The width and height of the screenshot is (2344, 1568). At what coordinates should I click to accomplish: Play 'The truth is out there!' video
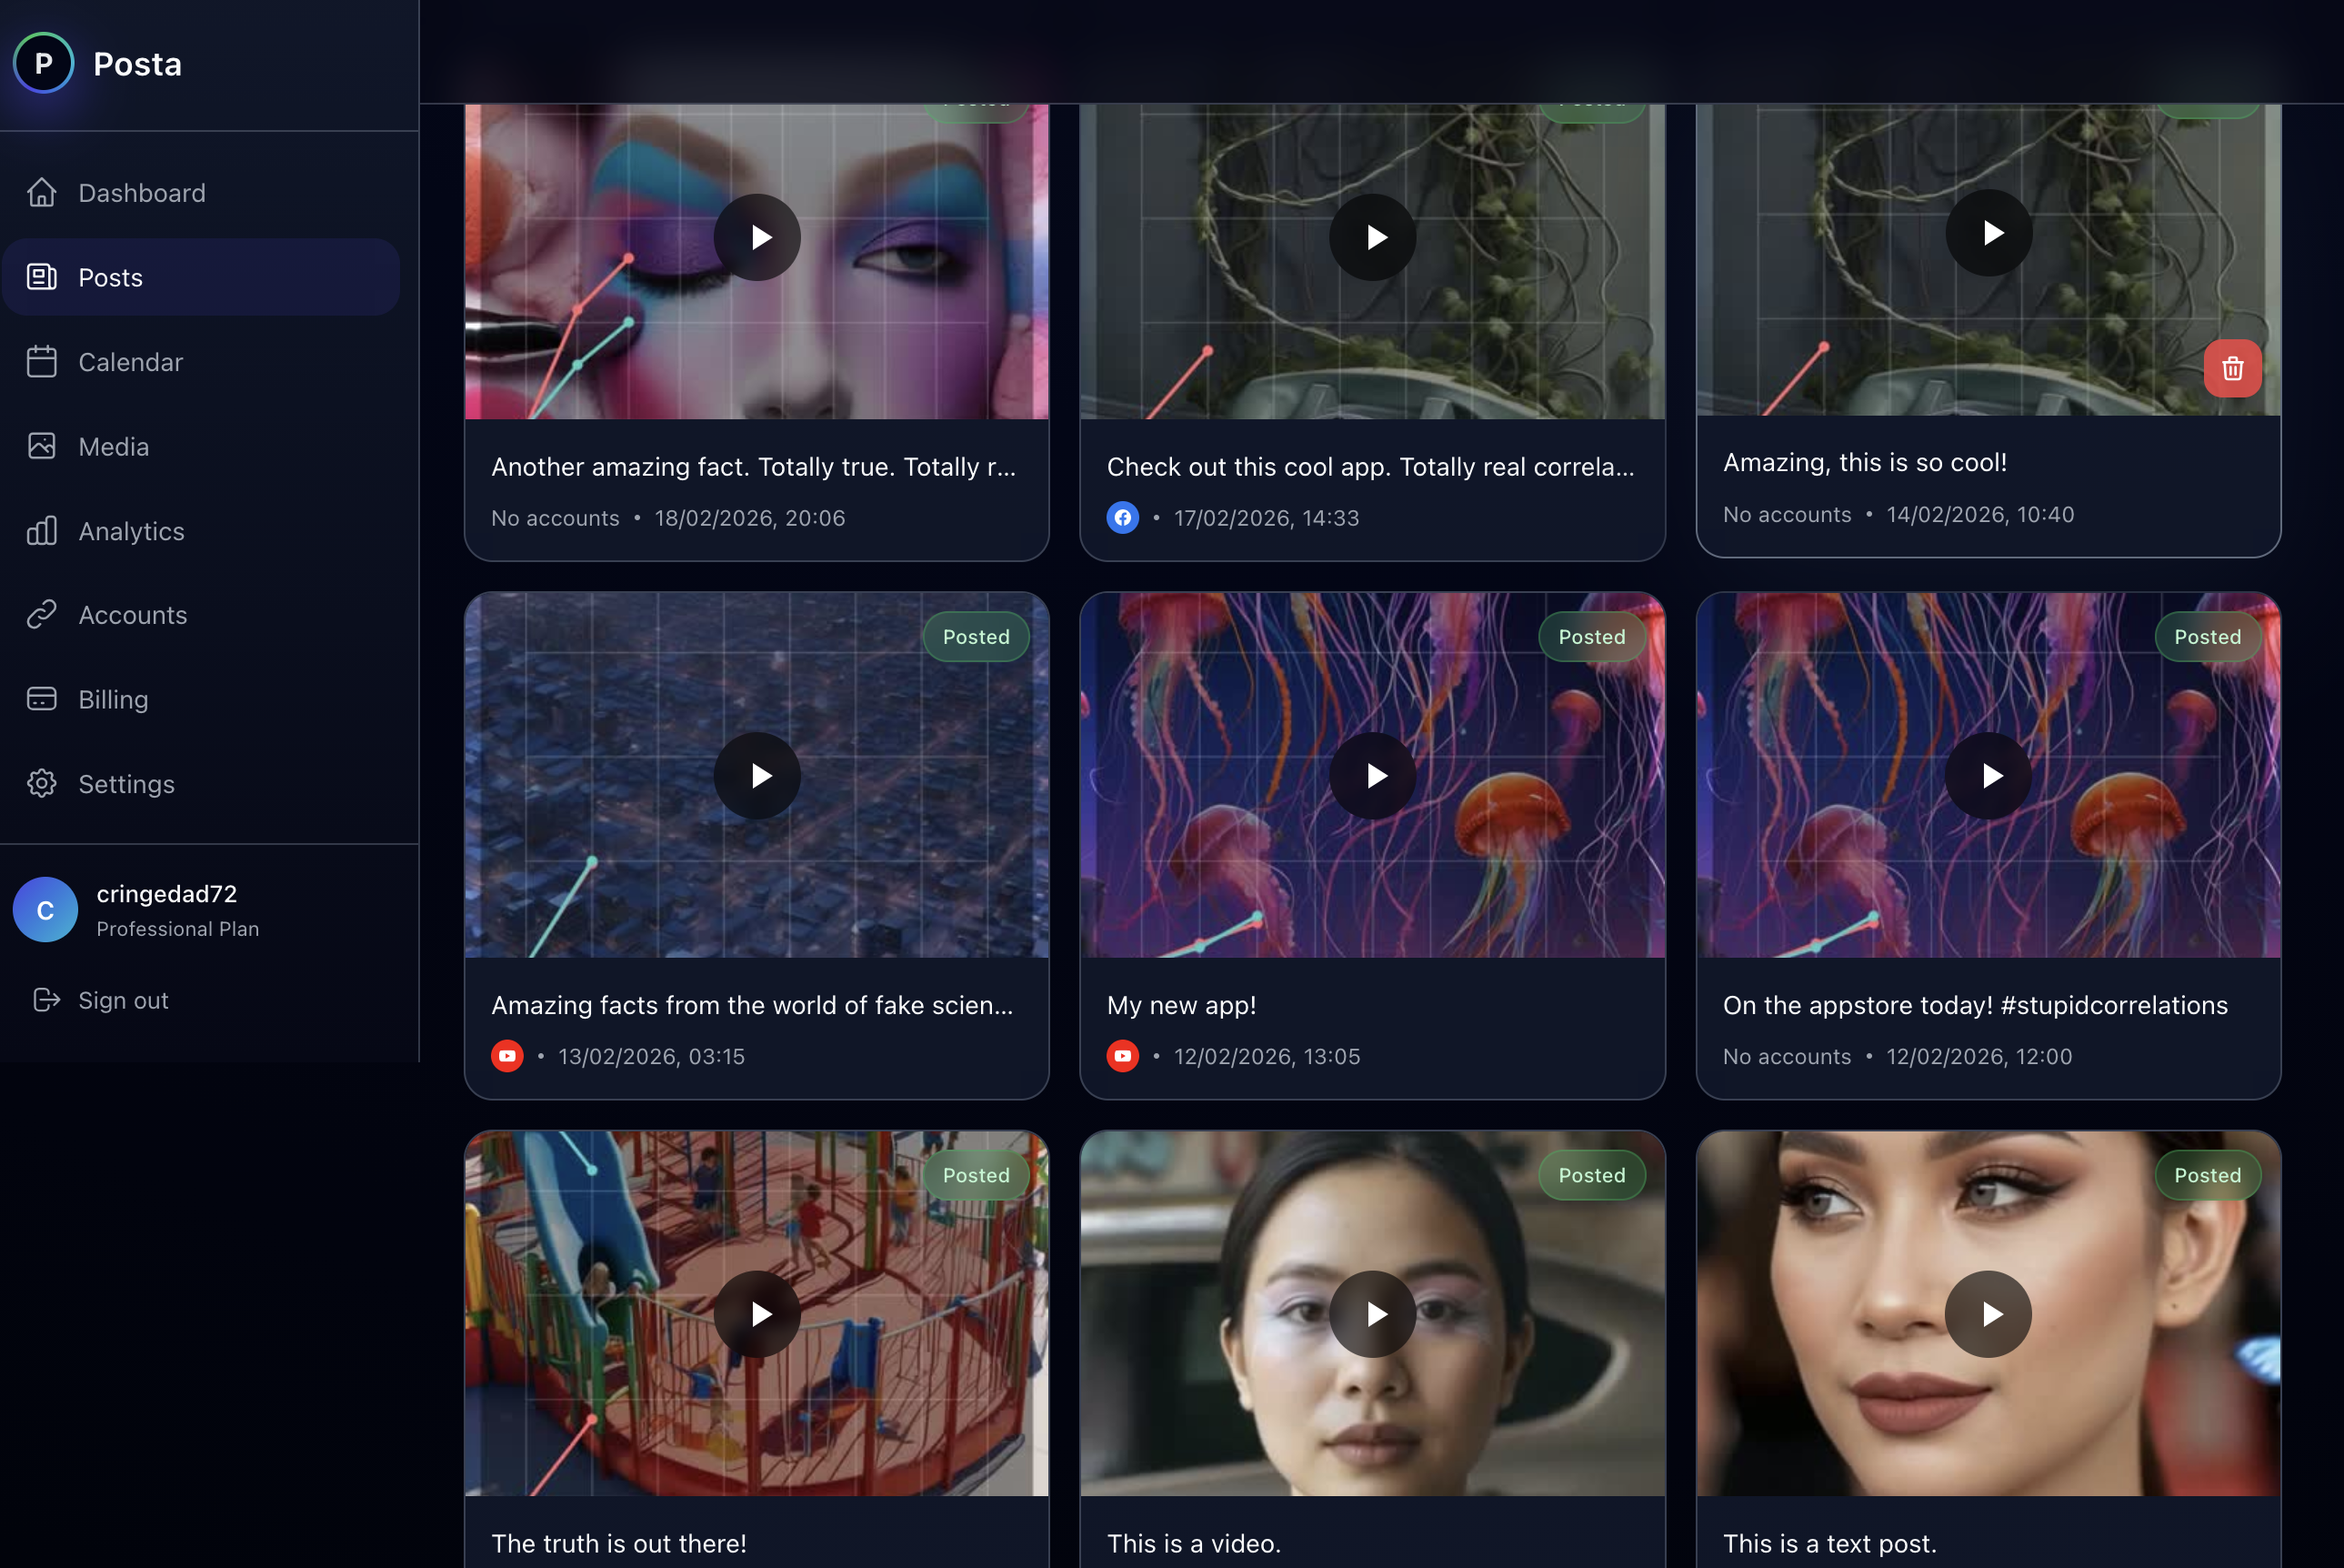click(756, 1314)
